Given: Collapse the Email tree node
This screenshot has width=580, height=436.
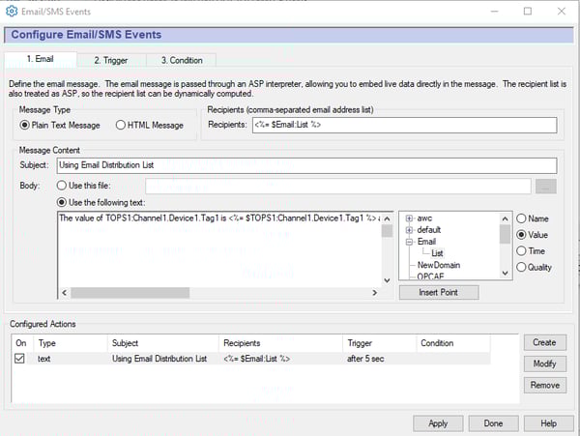Looking at the screenshot, I should pos(410,242).
